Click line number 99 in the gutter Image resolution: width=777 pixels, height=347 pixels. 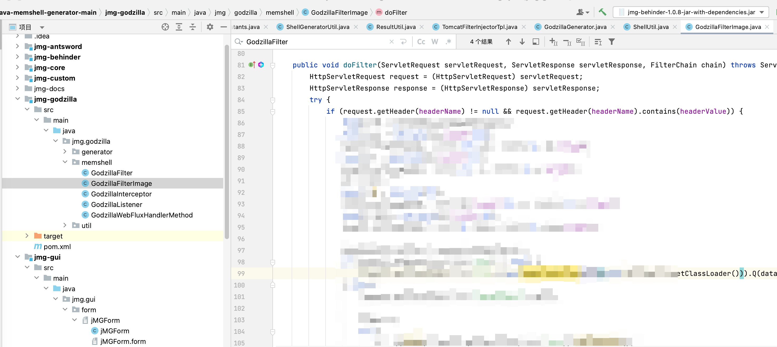[241, 273]
